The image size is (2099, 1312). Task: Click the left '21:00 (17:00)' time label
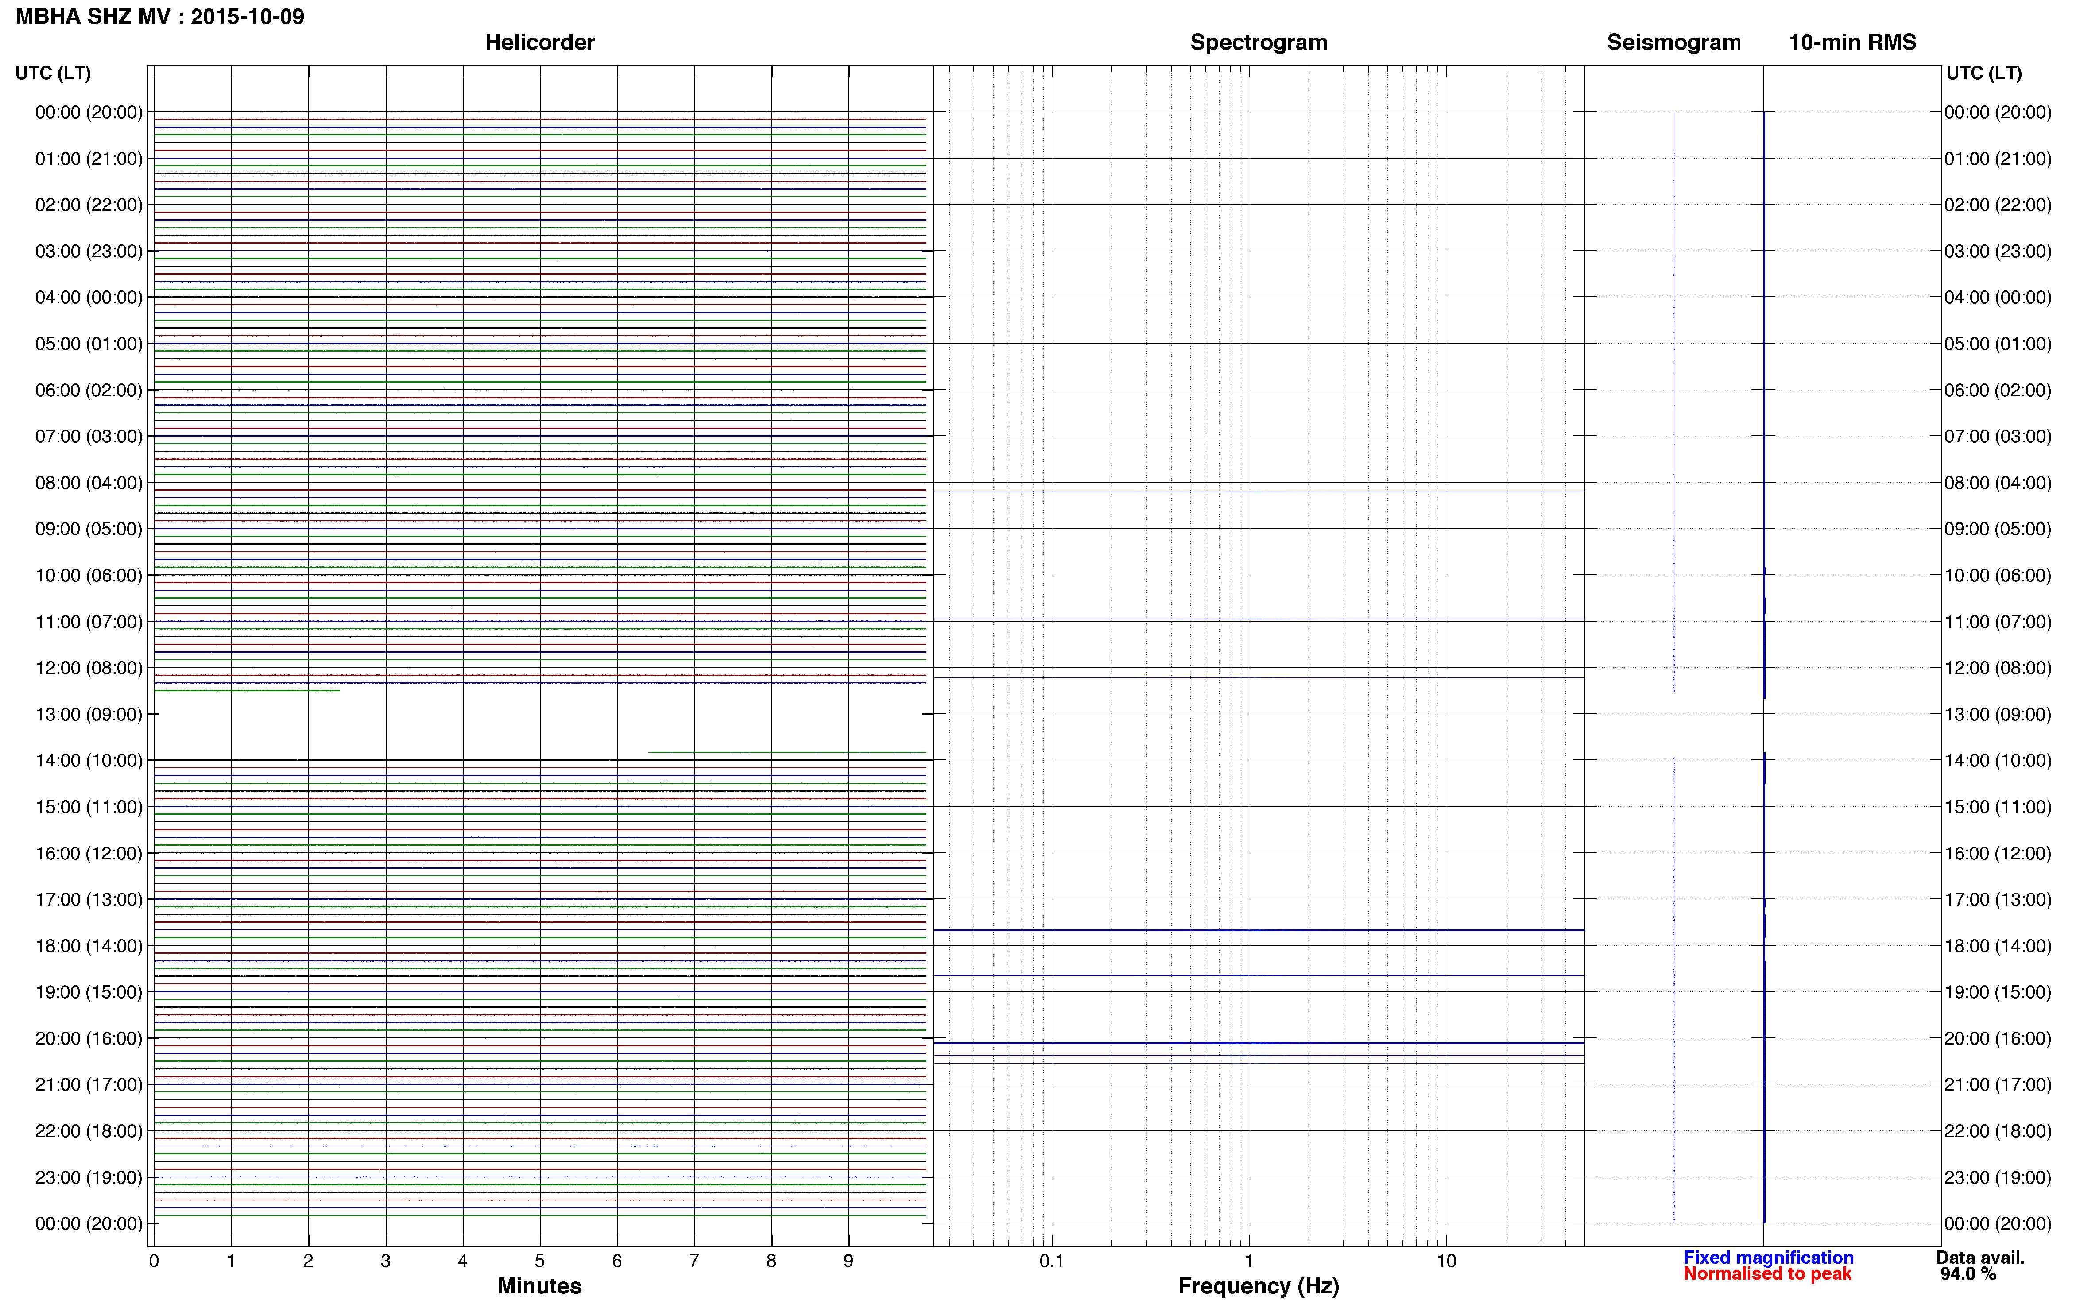click(x=89, y=1085)
